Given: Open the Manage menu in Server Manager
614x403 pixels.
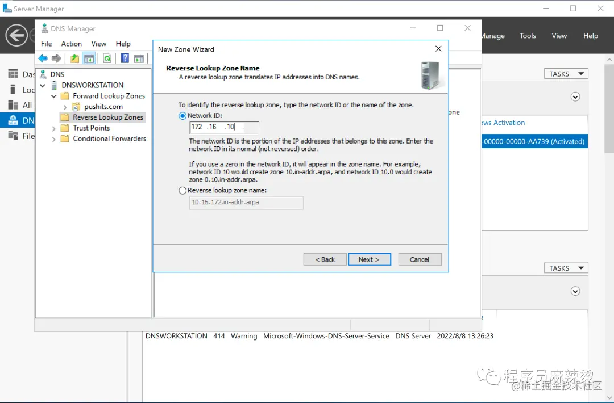Looking at the screenshot, I should point(492,36).
